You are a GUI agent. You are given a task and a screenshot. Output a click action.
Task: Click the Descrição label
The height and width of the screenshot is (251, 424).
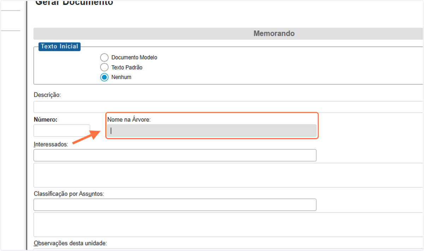coord(47,95)
